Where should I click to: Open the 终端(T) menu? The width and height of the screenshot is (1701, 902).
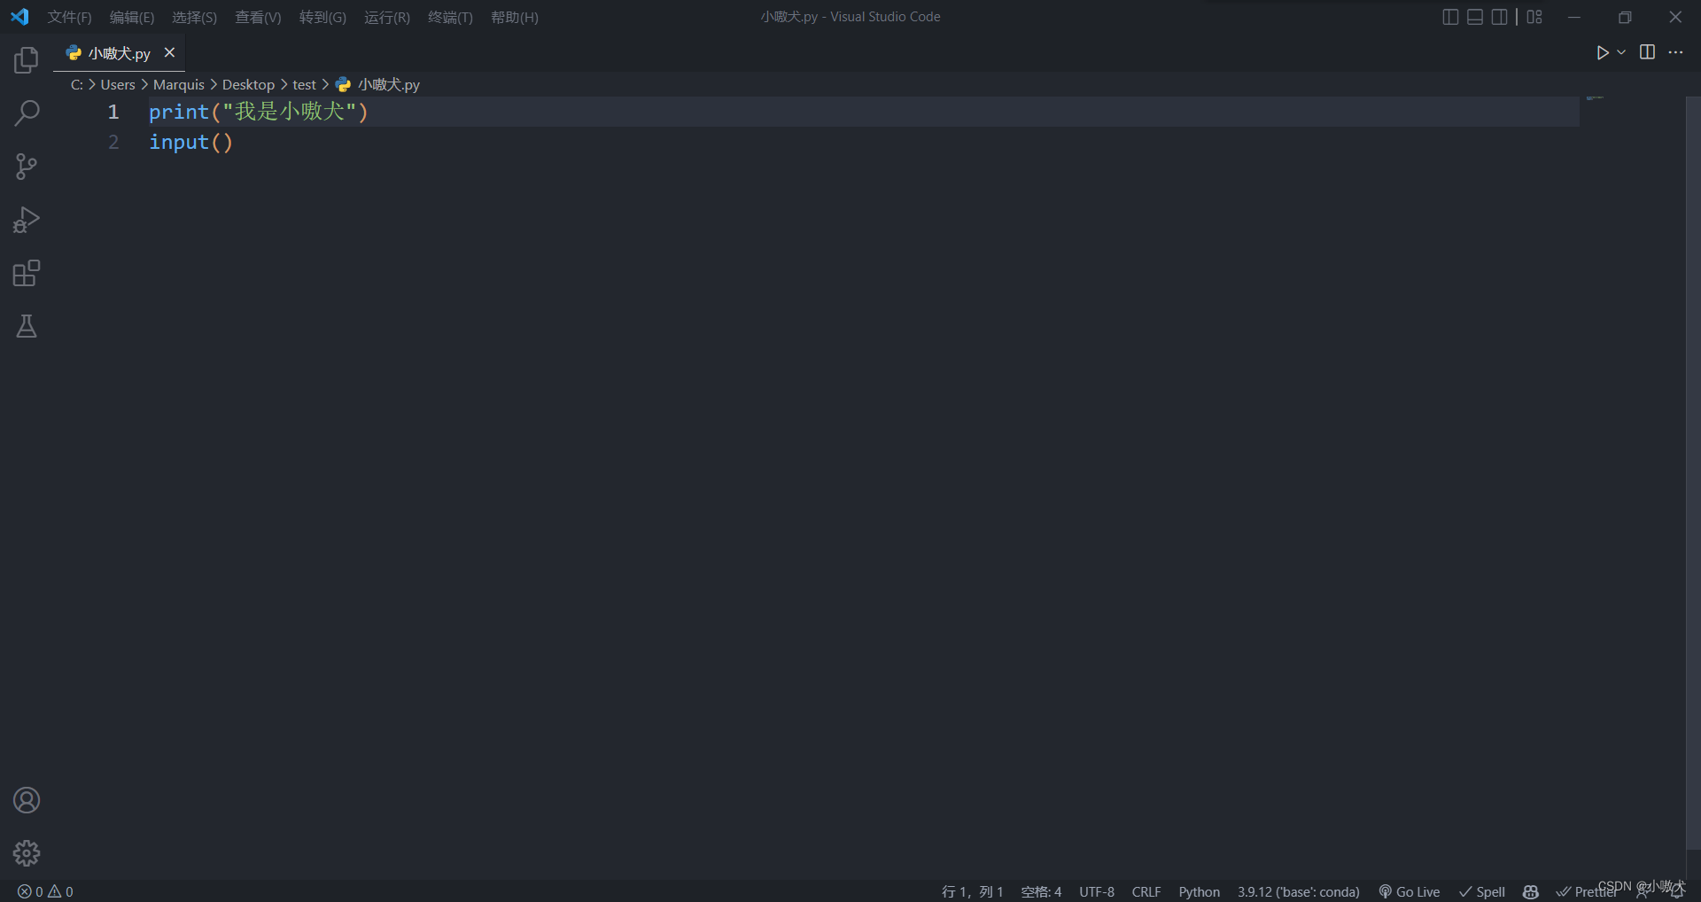pyautogui.click(x=449, y=17)
